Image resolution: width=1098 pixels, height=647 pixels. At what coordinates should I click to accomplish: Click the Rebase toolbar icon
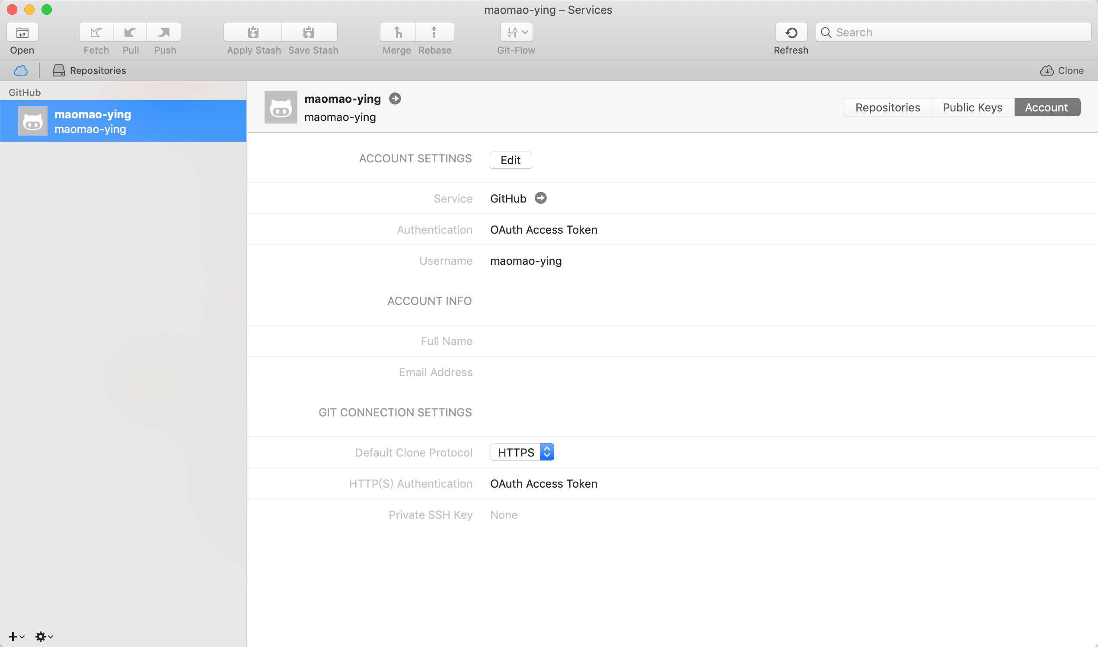click(x=434, y=32)
